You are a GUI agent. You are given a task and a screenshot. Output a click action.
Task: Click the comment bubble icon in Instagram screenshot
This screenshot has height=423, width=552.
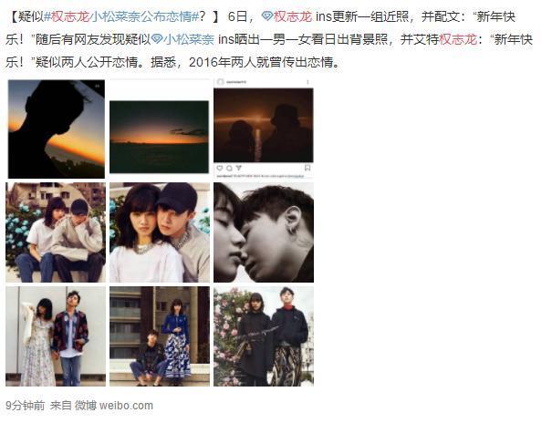coord(229,168)
